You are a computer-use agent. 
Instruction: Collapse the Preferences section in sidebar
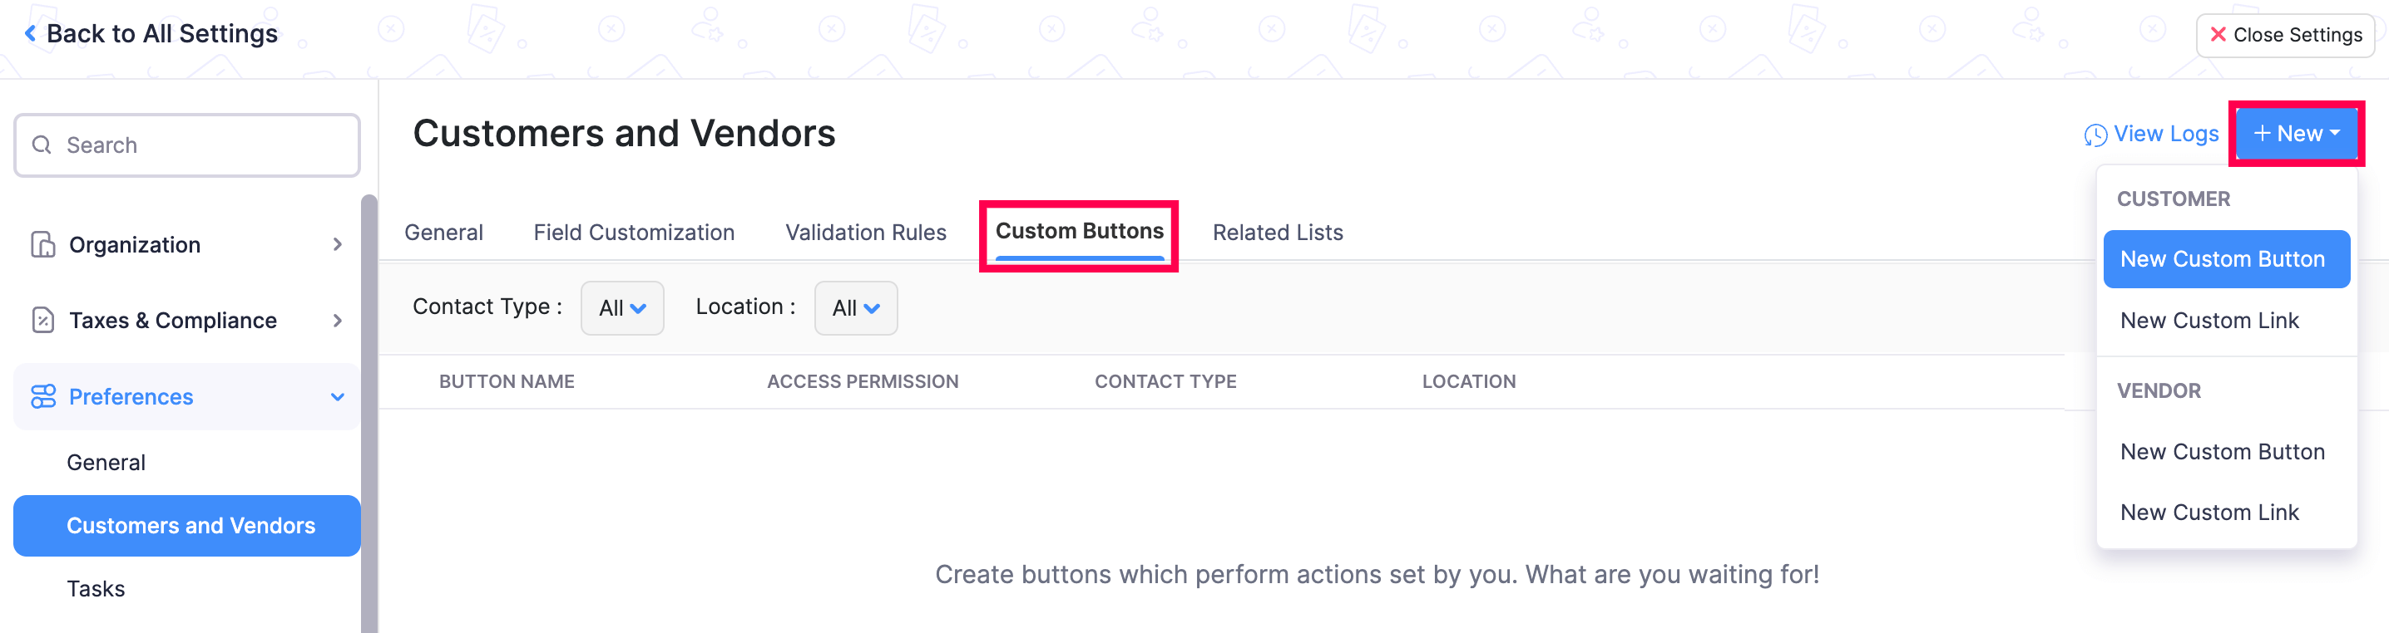pyautogui.click(x=336, y=397)
